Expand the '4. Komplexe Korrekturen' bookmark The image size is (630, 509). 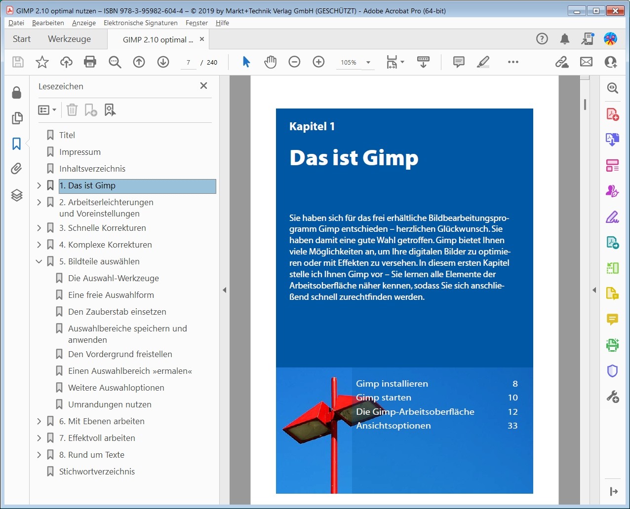coord(39,245)
